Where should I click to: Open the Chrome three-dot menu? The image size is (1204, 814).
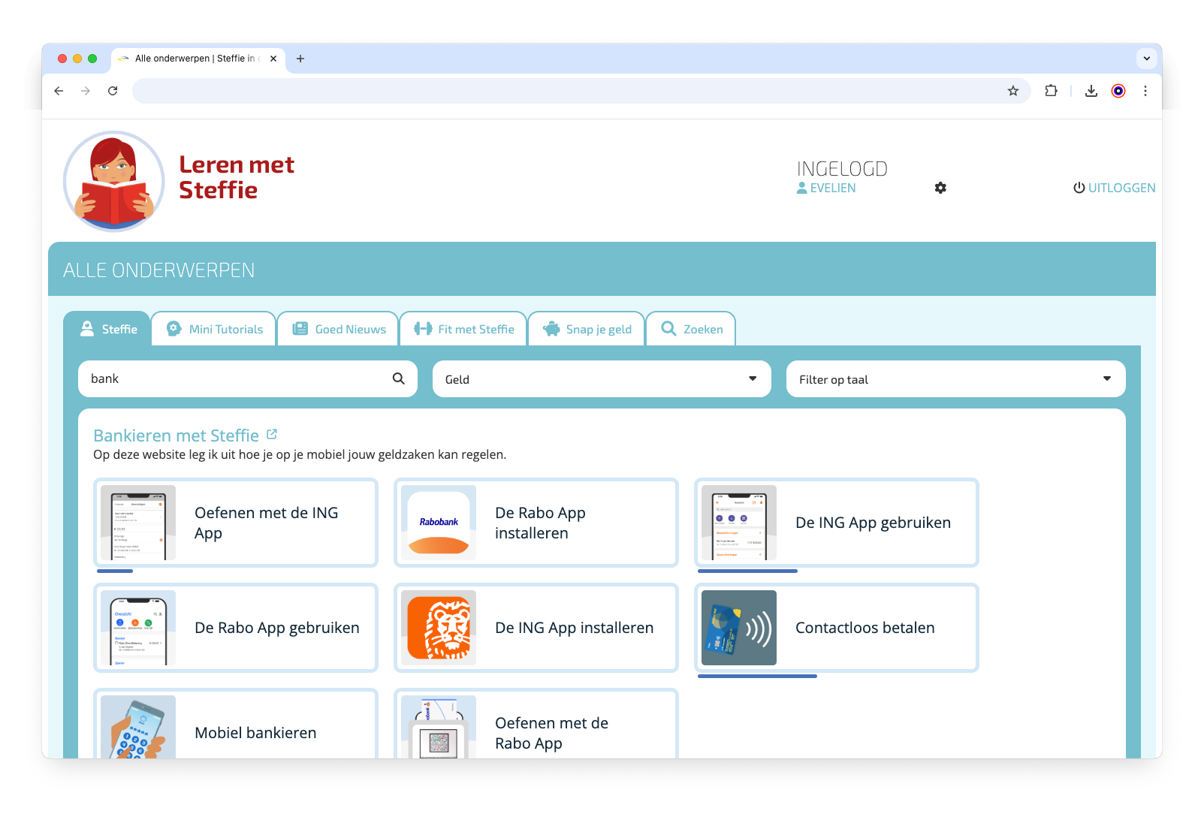1145,91
